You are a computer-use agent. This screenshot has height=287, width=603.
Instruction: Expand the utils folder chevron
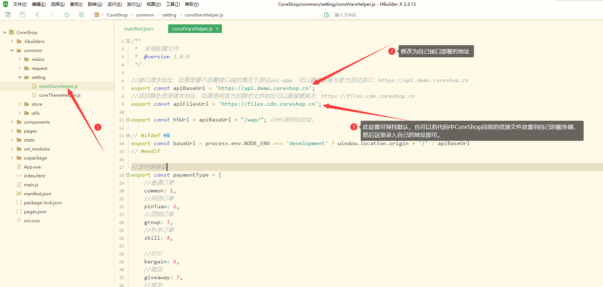point(20,113)
